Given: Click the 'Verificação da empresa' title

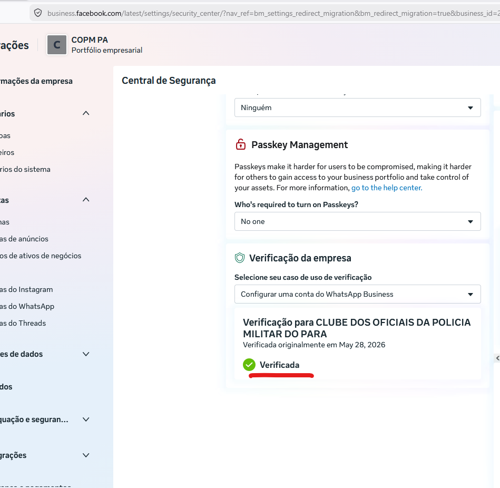Looking at the screenshot, I should click(x=300, y=258).
